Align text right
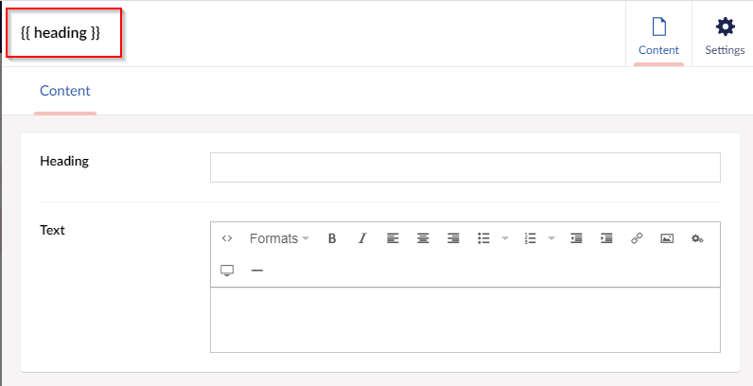The width and height of the screenshot is (753, 386). coord(453,238)
